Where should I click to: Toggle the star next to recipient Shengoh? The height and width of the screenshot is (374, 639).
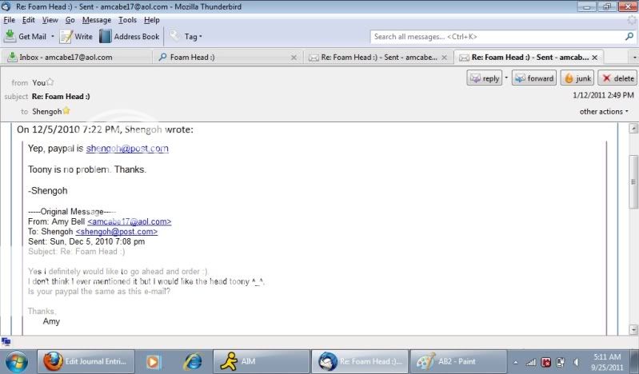pyautogui.click(x=66, y=111)
